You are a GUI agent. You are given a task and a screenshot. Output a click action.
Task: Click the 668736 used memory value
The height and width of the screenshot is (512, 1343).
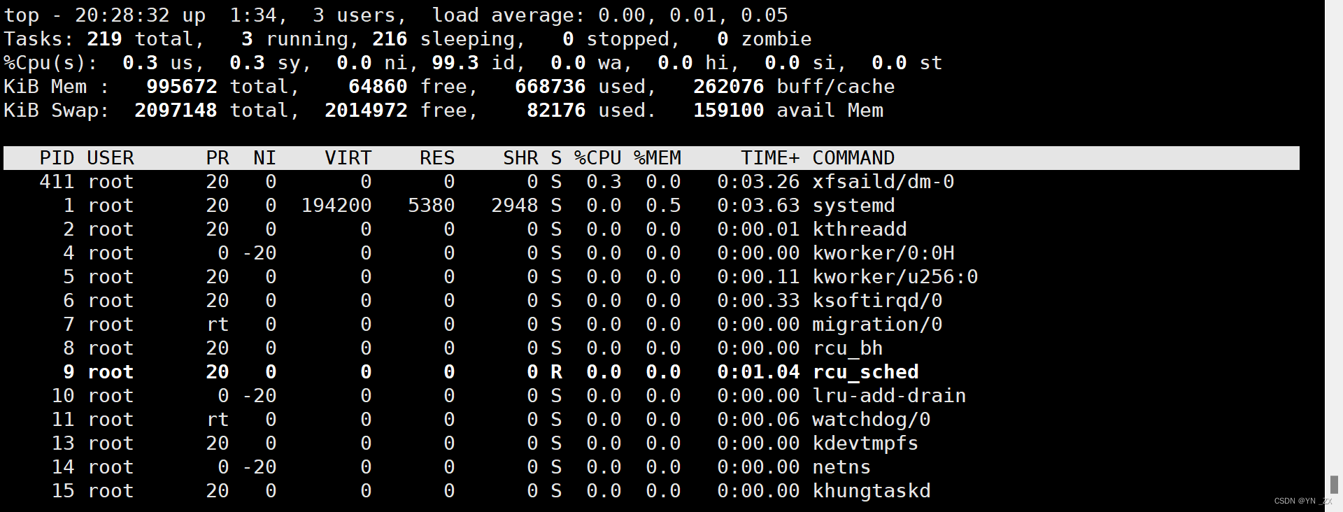[x=550, y=87]
